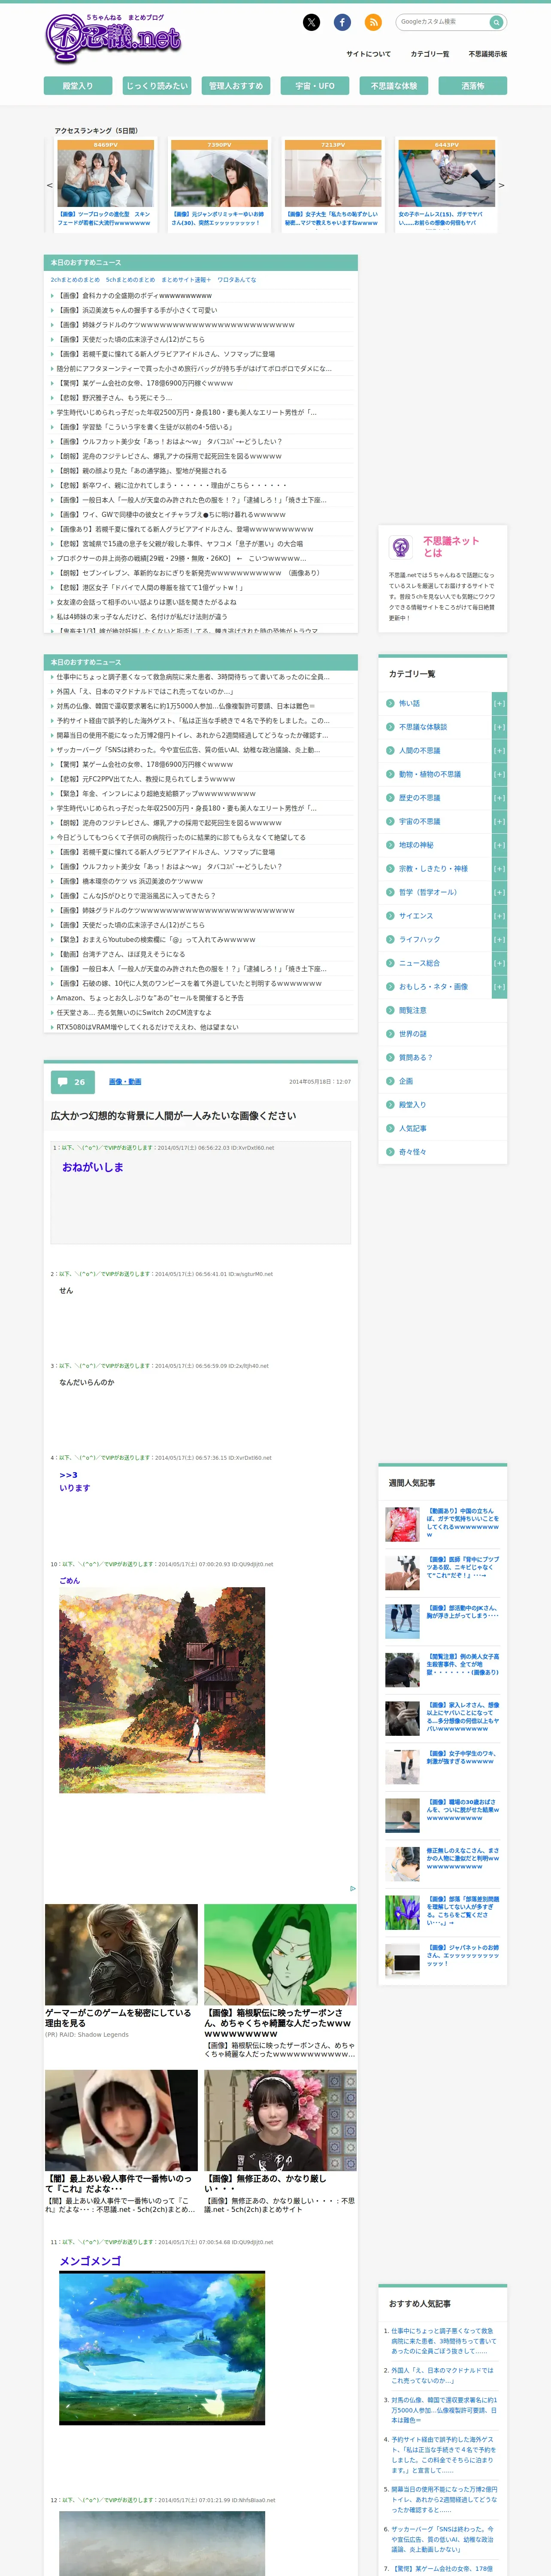Viewport: 551px width, 2576px height.
Task: Expand the サイエンス category [+]
Action: [x=499, y=916]
